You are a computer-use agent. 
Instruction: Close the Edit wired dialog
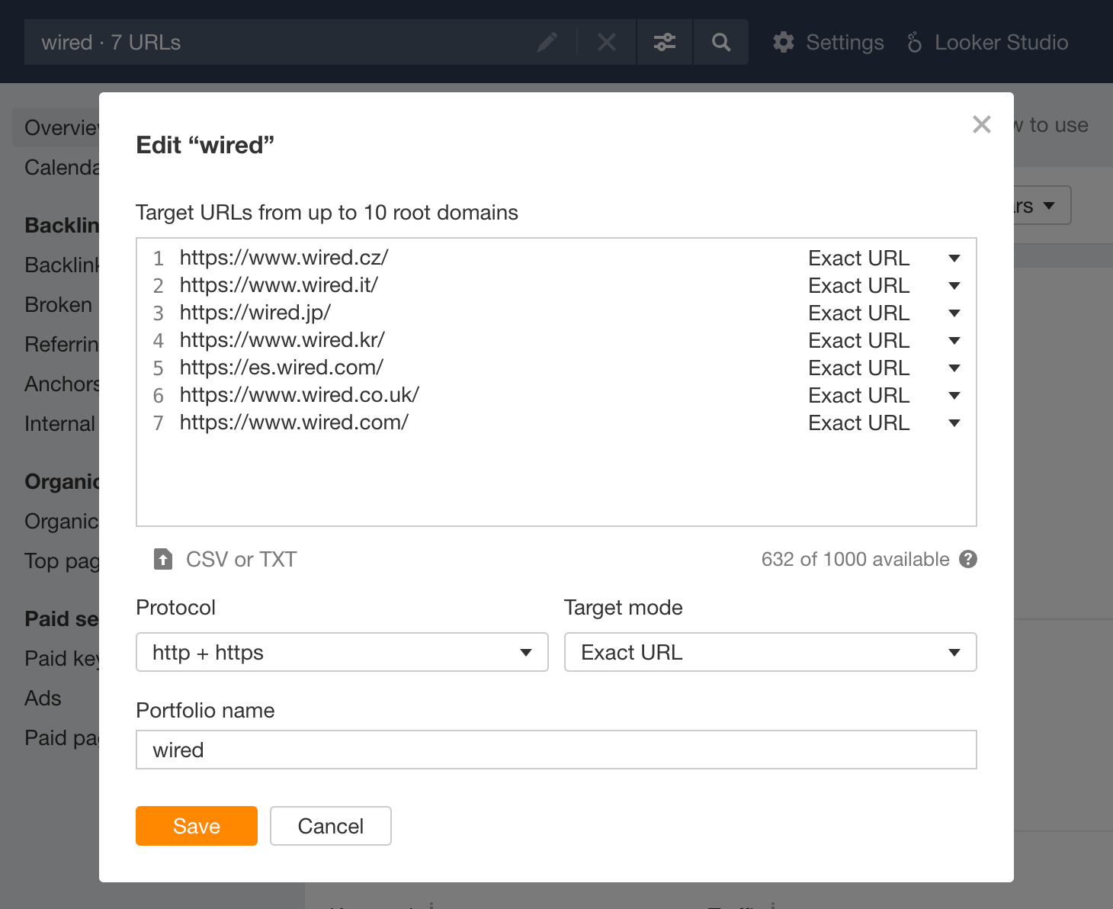pos(982,124)
